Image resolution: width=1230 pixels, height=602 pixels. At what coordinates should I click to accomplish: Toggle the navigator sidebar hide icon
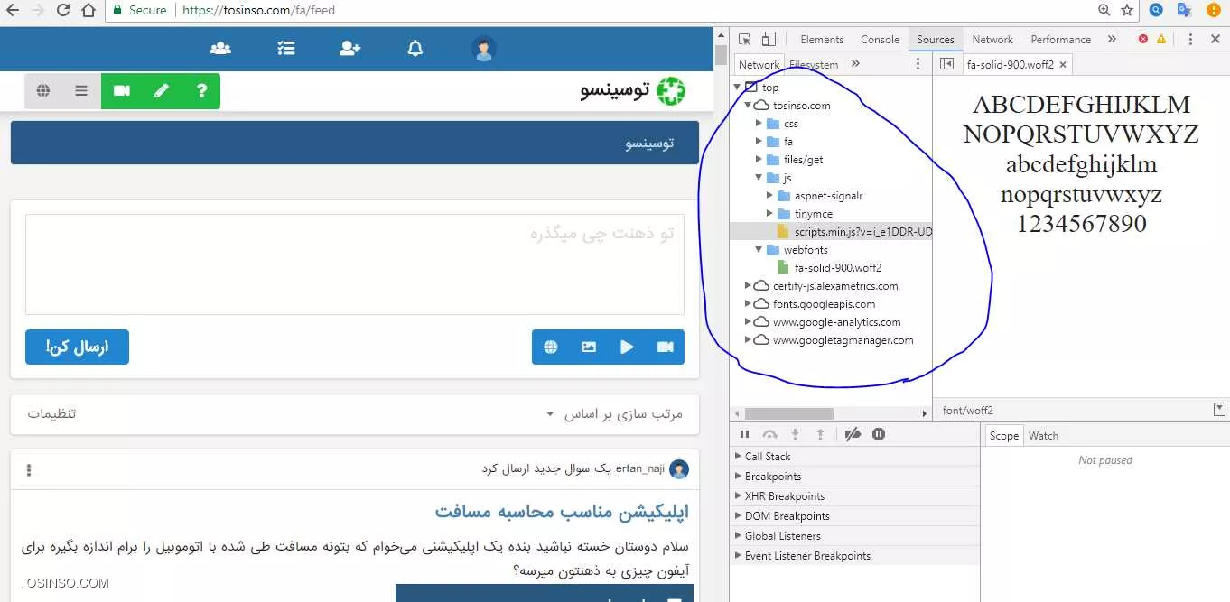pyautogui.click(x=946, y=64)
